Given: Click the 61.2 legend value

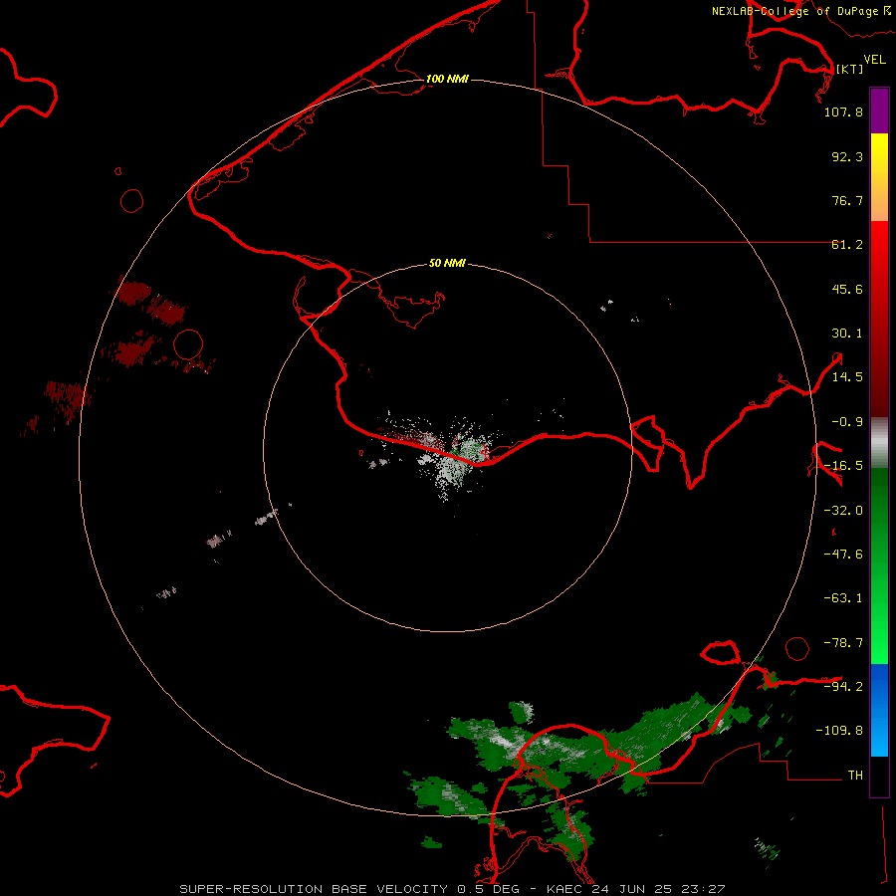Looking at the screenshot, I should point(847,245).
